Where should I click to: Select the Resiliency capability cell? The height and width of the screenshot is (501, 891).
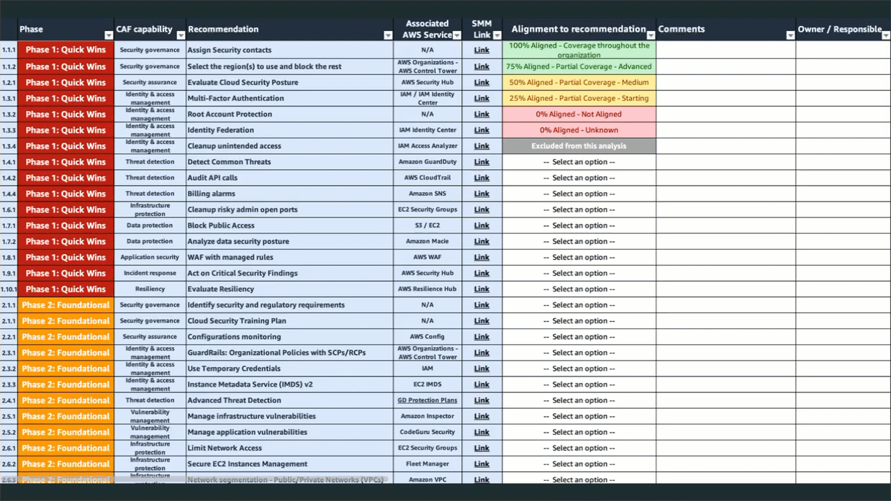coord(150,289)
